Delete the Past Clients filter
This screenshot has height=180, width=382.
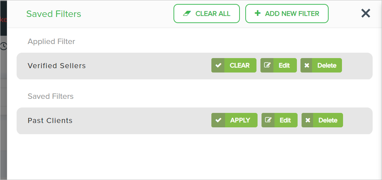[328, 120]
